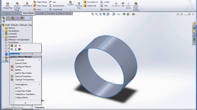This screenshot has height=110, width=197.
Task: Select Feature Properties... menu entry
Action: tap(24, 76)
